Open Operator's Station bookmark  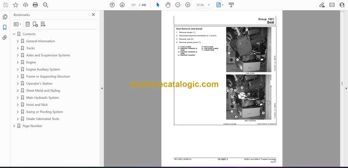click(39, 83)
